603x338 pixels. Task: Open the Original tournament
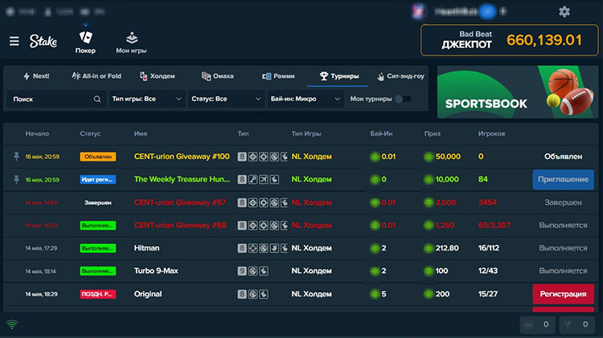coord(148,294)
